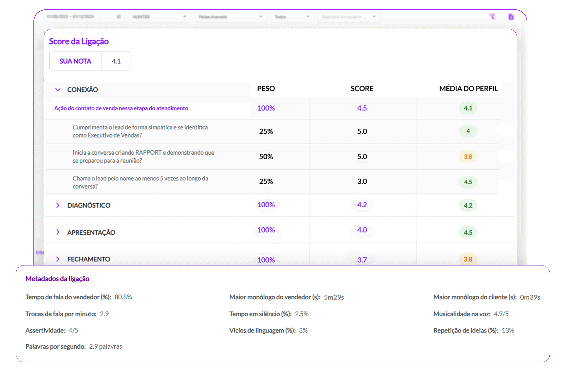Click the green 4.1 profile average badge
Image resolution: width=574 pixels, height=375 pixels.
(x=468, y=108)
